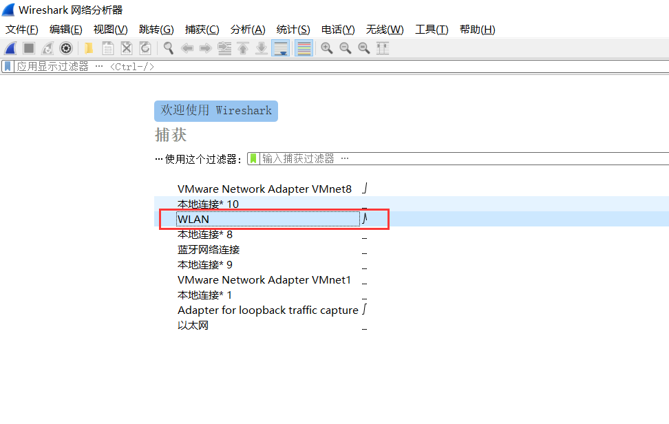Open the 统计(S) menu

click(x=293, y=29)
